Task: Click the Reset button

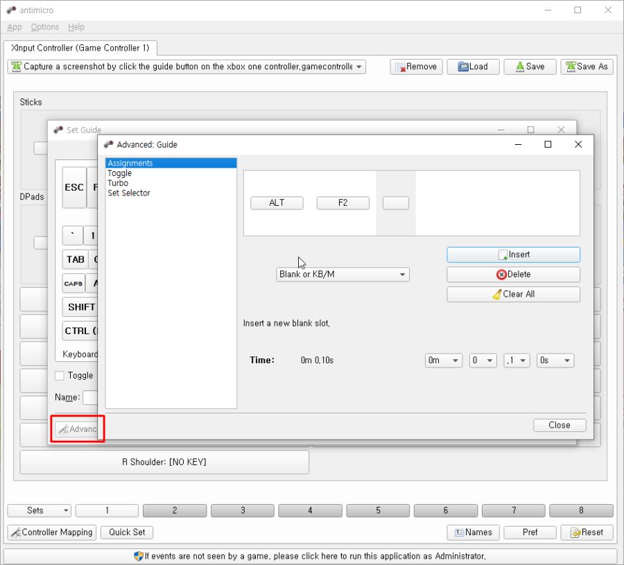Action: (x=587, y=532)
